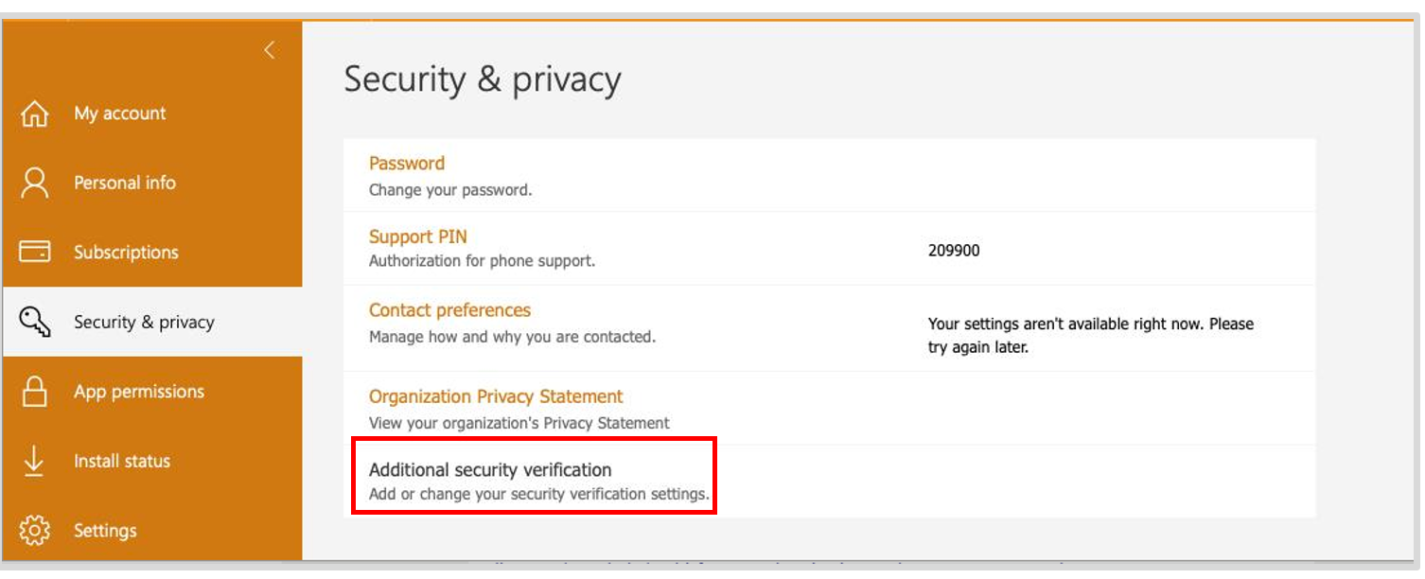Click the Contact preferences link
Viewport: 1425px width, 579px height.
450,310
